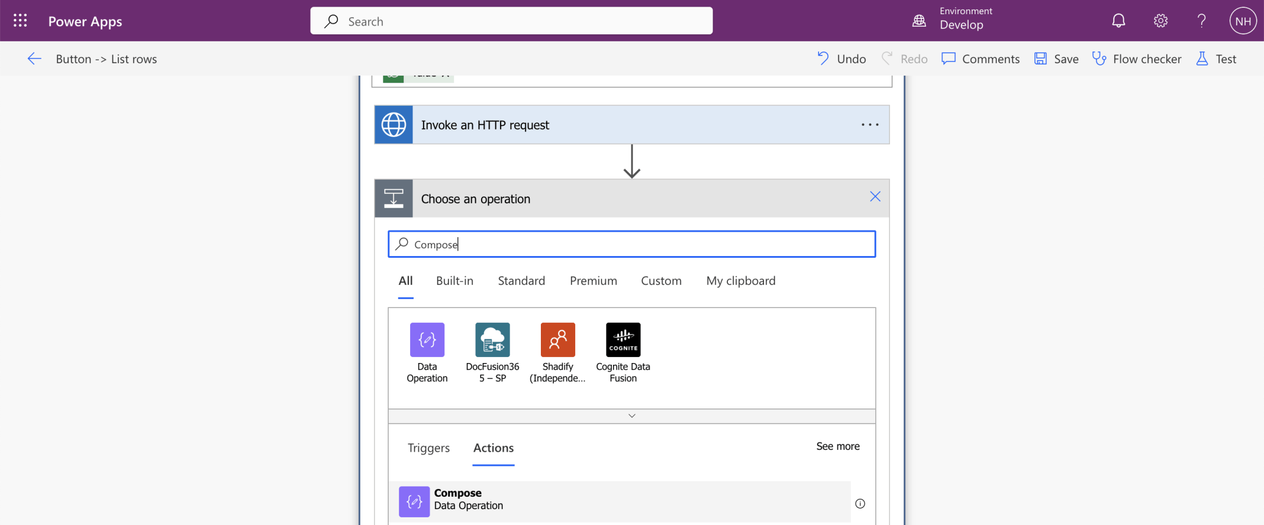Screen dimensions: 1264x525
Task: Open the Invoke an HTTP request menu
Action: [x=870, y=125]
